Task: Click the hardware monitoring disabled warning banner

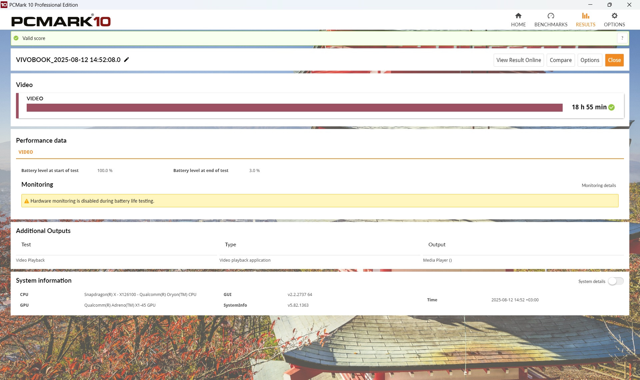Action: point(320,201)
